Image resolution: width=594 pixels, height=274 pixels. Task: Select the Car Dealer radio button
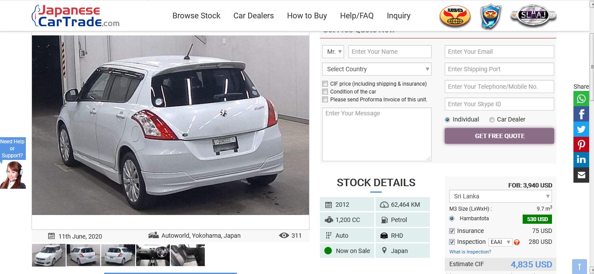pyautogui.click(x=492, y=120)
